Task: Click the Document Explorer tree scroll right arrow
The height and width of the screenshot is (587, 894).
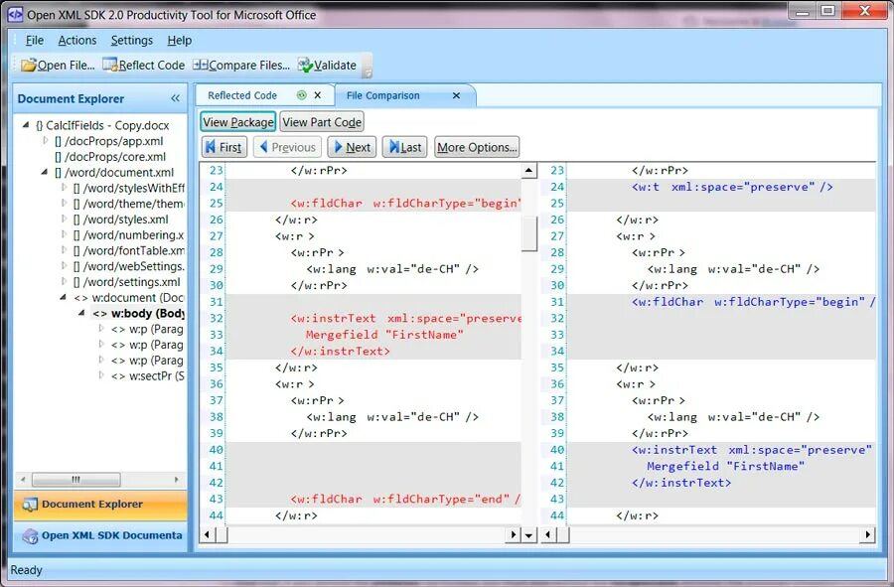Action: click(177, 480)
